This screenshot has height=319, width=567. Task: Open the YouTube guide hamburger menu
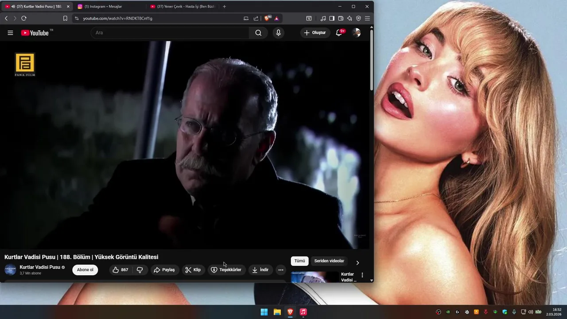coord(10,33)
